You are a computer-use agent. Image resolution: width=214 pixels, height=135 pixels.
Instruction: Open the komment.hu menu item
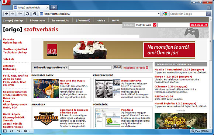point(61,21)
